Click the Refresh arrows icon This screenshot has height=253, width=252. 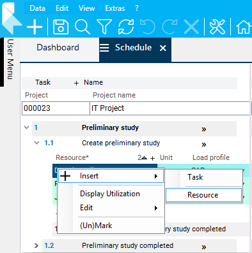pos(126,27)
